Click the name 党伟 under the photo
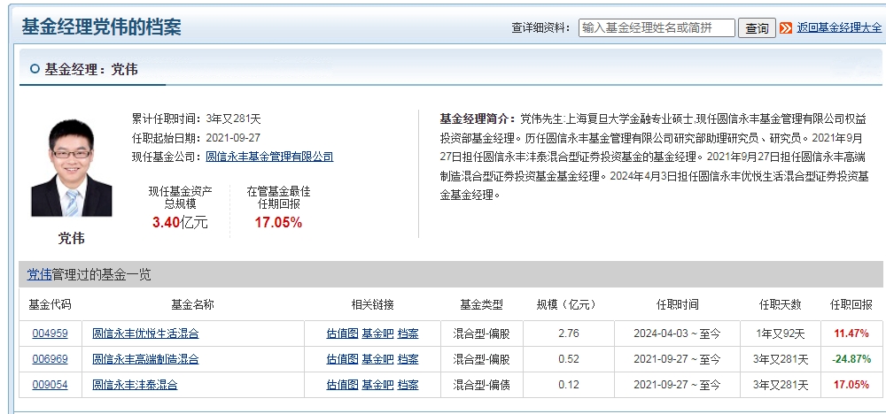 (71, 239)
